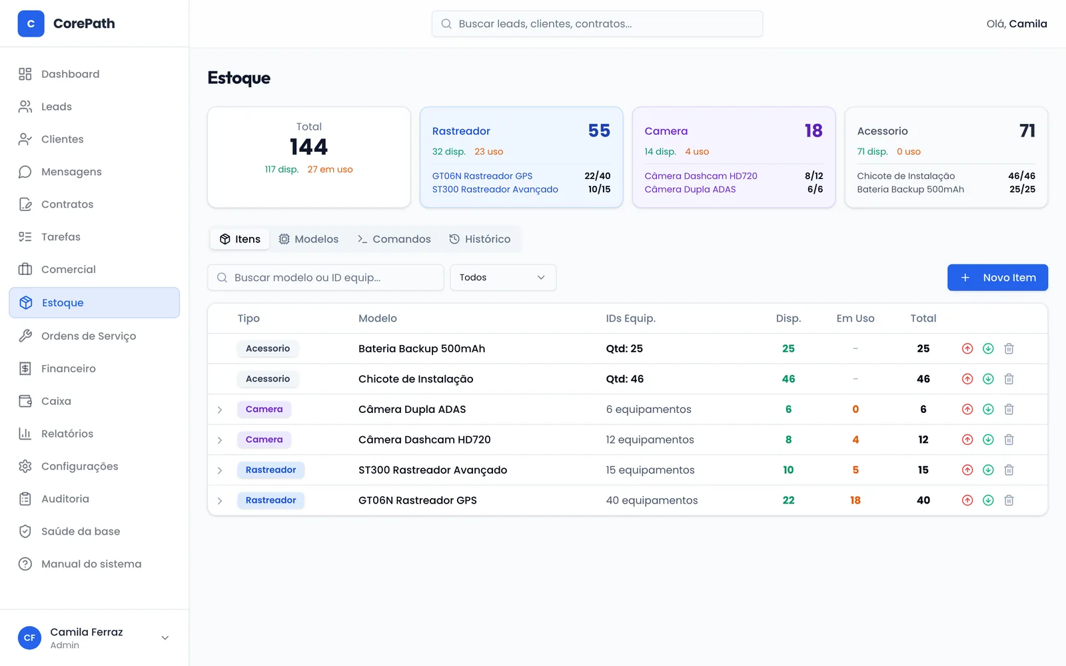Select the Itens tab
This screenshot has width=1066, height=666.
[x=240, y=239]
